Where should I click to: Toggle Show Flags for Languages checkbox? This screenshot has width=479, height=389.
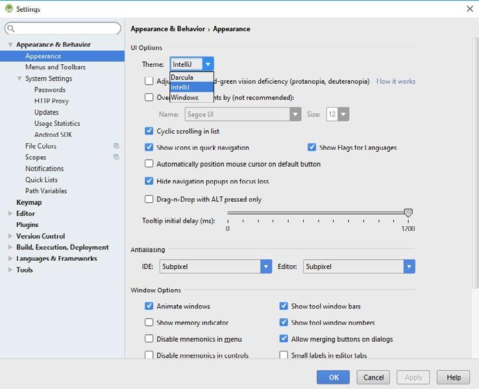(312, 147)
